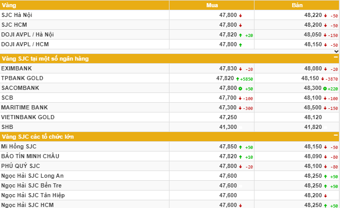Click red down arrow in PHÚ QUÝ SJC buy price
This screenshot has width=340, height=208.
tap(241, 166)
